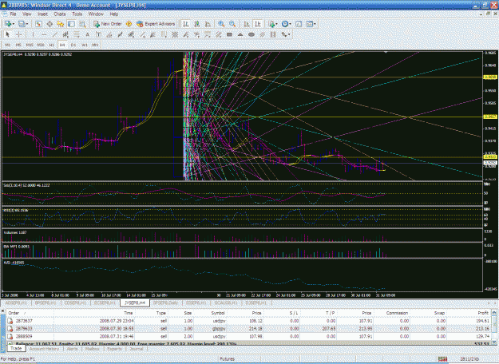Open the Alerts terminal tab
This screenshot has height=364, width=499.
coord(72,349)
